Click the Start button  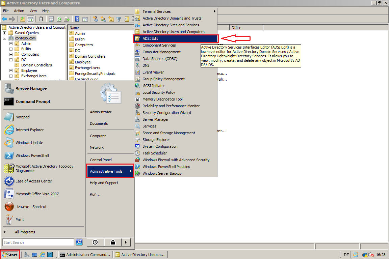pos(10,255)
